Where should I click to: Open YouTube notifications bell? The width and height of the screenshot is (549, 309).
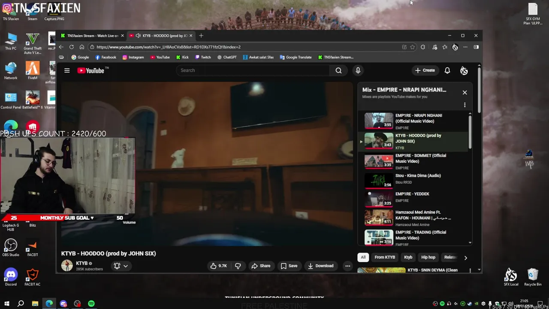pos(447,70)
